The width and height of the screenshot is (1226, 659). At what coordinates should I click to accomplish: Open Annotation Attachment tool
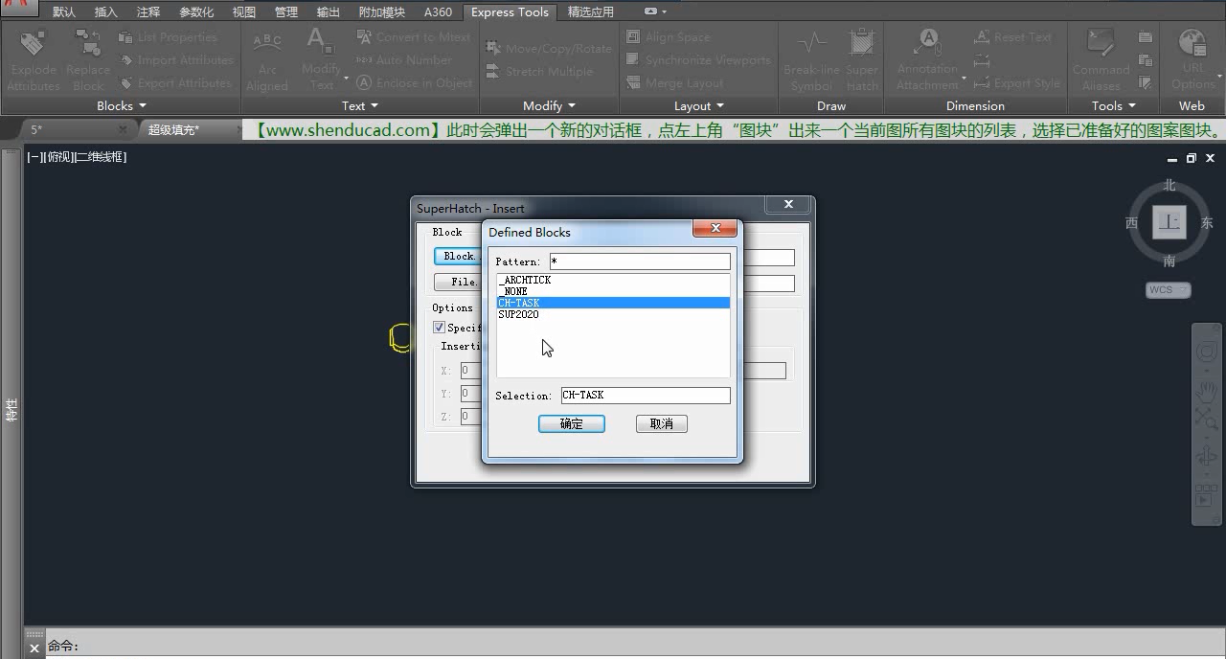926,59
